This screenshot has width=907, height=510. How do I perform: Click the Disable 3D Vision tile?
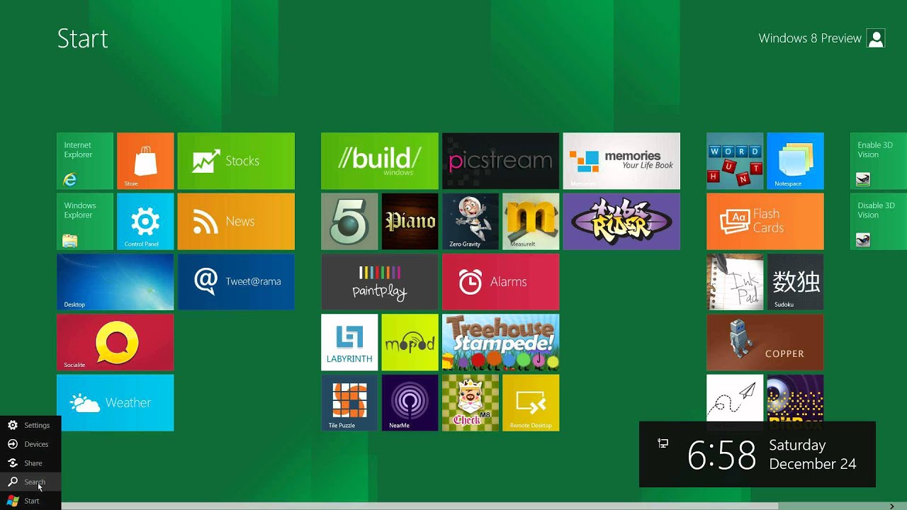point(879,221)
